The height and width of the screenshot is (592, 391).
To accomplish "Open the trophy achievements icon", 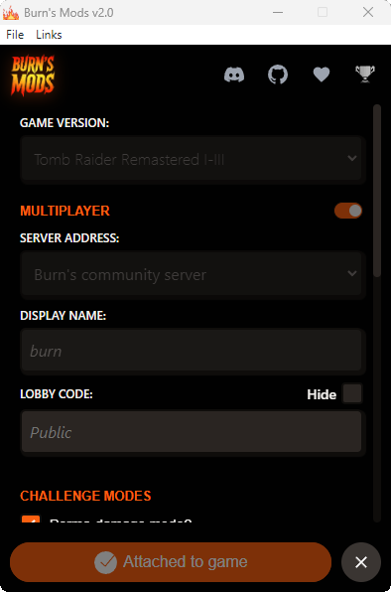I will pos(365,74).
